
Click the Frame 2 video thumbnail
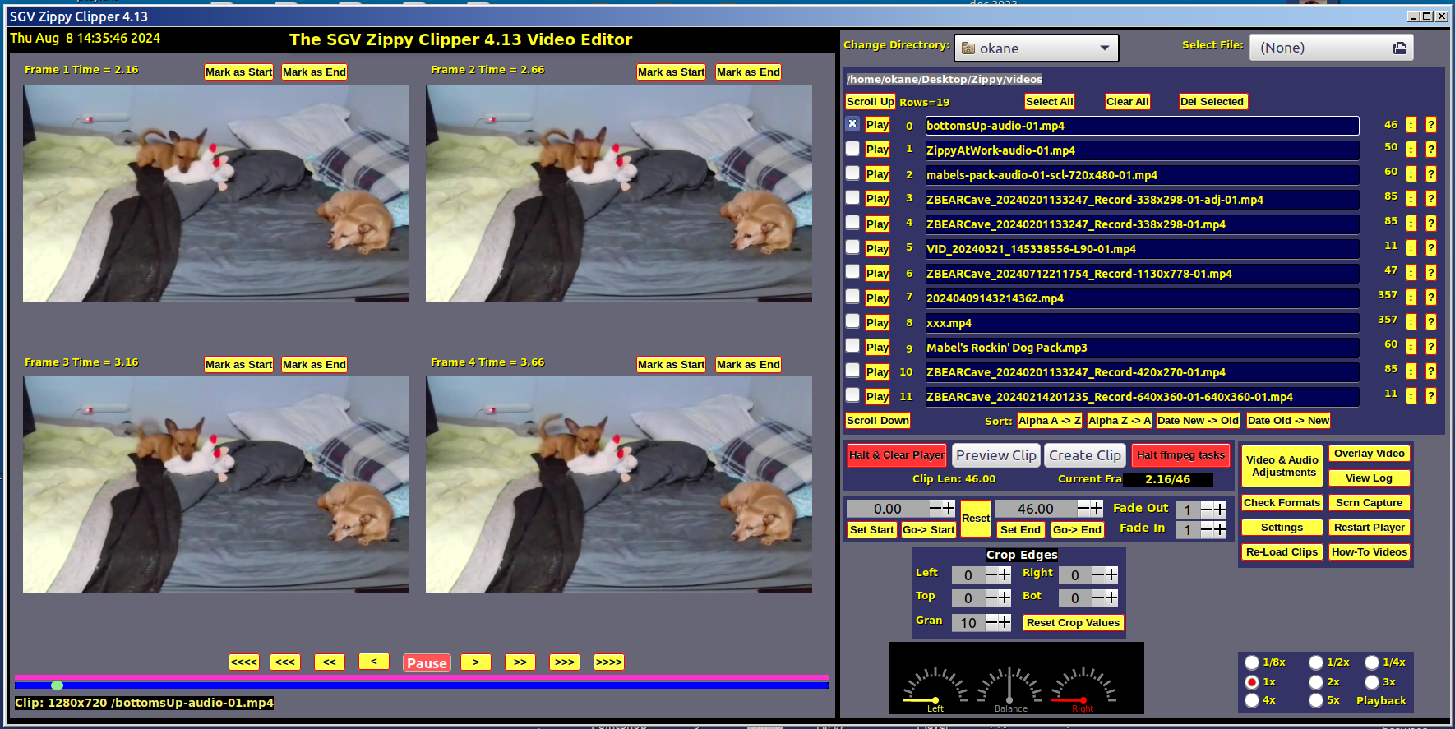coord(619,193)
